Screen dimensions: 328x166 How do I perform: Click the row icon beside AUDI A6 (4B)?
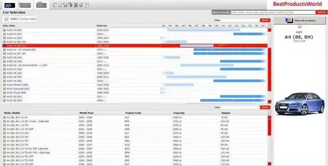[5, 57]
